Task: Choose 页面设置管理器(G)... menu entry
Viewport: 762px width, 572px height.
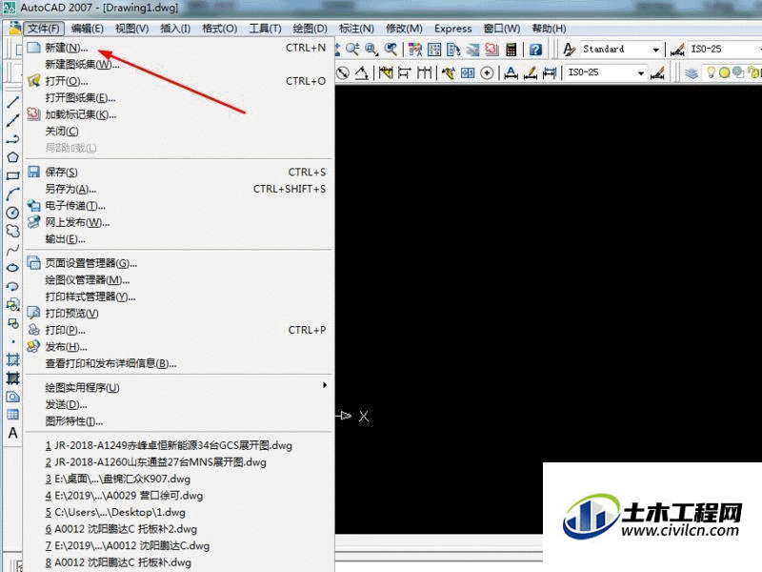Action: coord(179,263)
